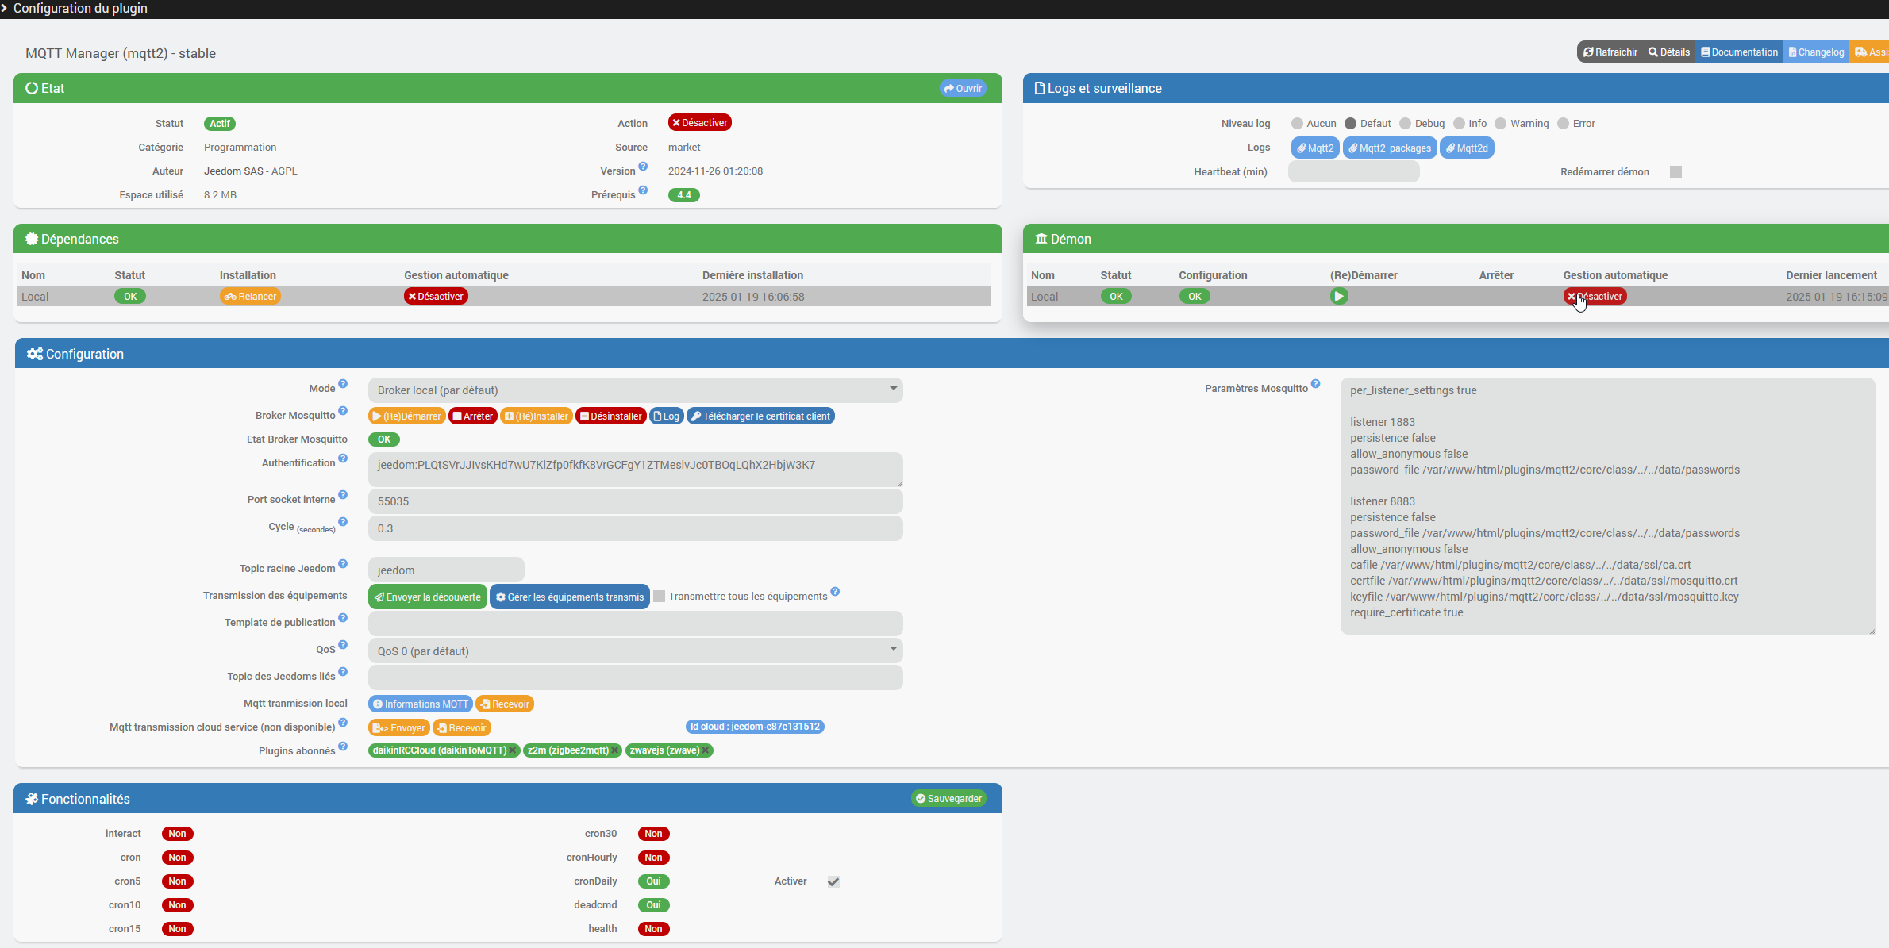Open the Documentation tab
The width and height of the screenshot is (1889, 948).
pyautogui.click(x=1739, y=52)
